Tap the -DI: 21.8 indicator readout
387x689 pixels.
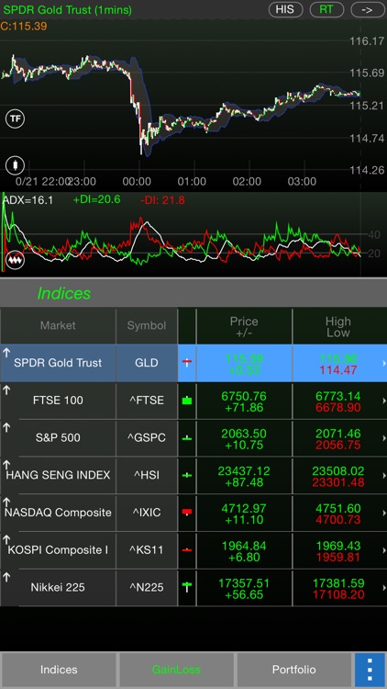162,200
